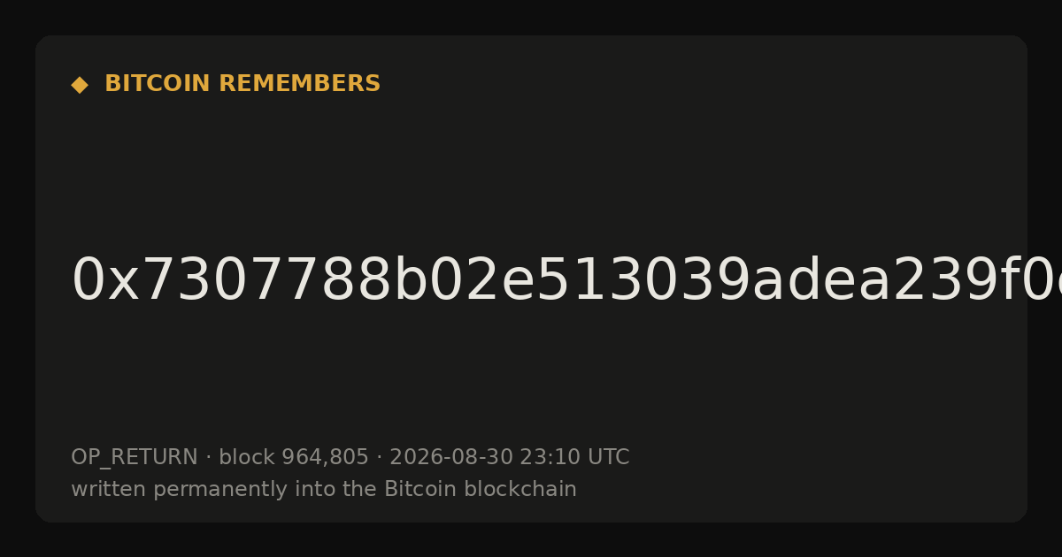Open block 964,805 reference
Viewport: 1062px width, 557px height.
pyautogui.click(x=294, y=457)
